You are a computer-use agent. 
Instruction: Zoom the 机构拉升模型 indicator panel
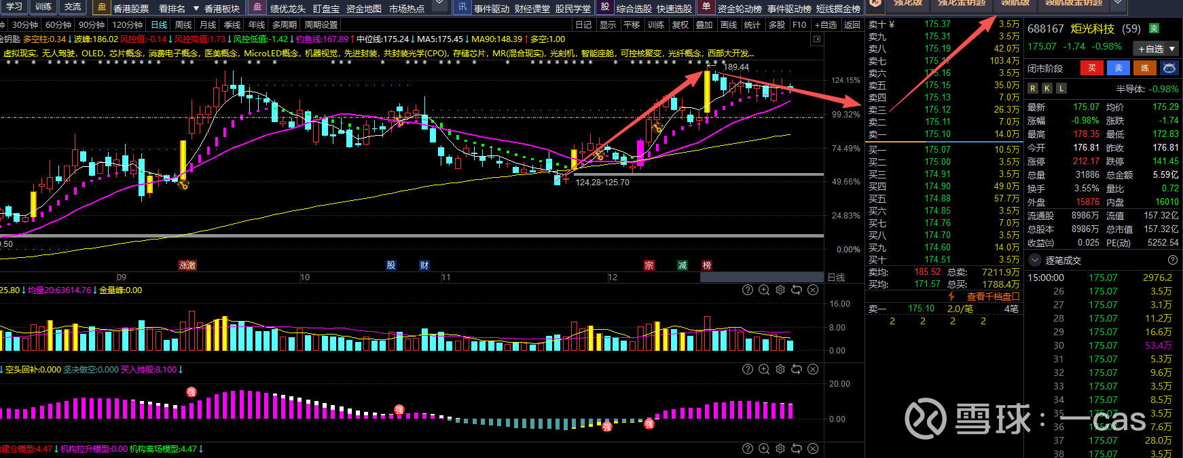[x=764, y=449]
